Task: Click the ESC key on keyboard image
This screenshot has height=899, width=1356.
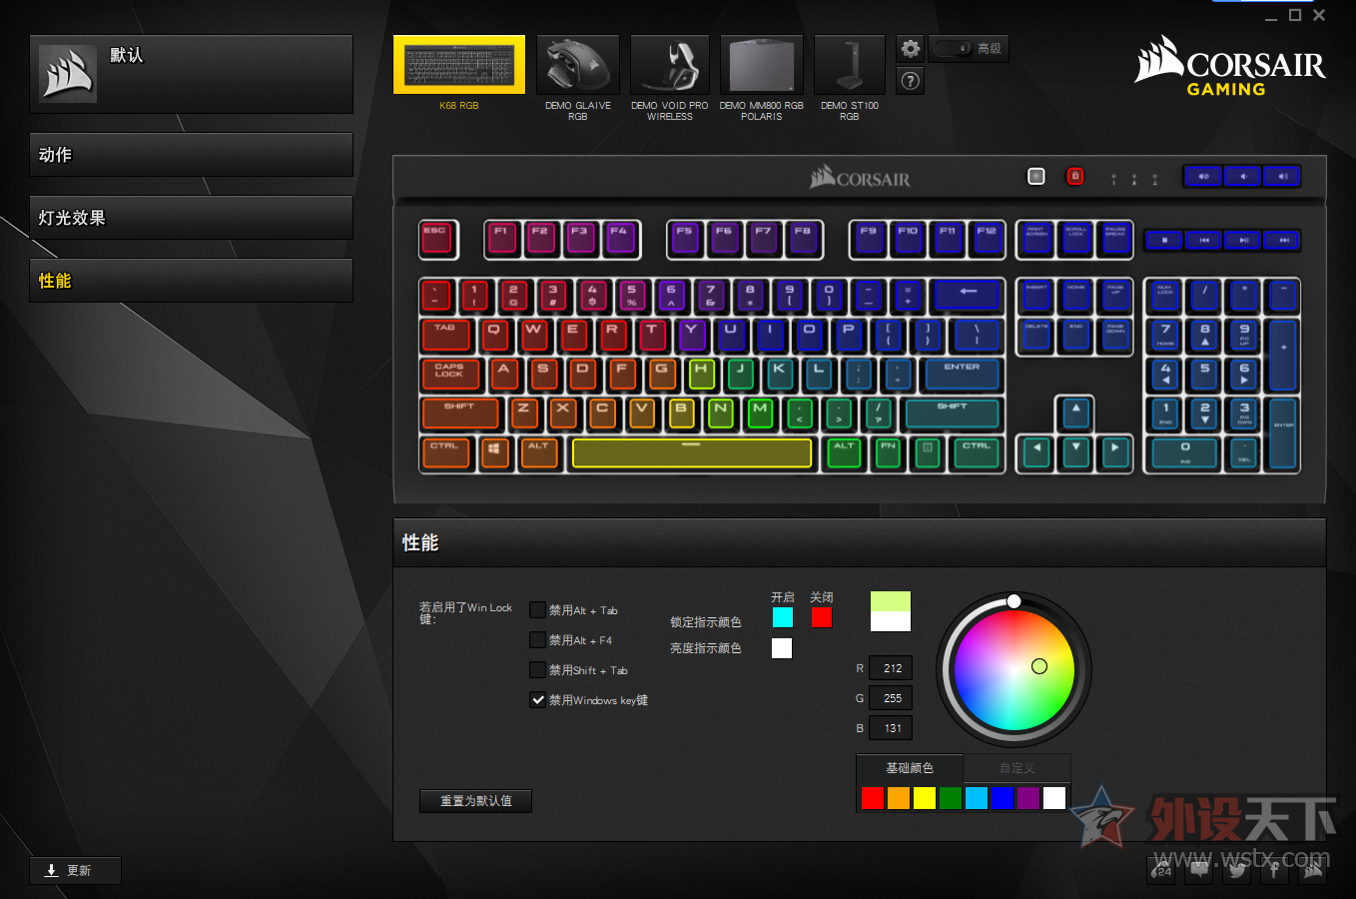Action: coord(438,240)
